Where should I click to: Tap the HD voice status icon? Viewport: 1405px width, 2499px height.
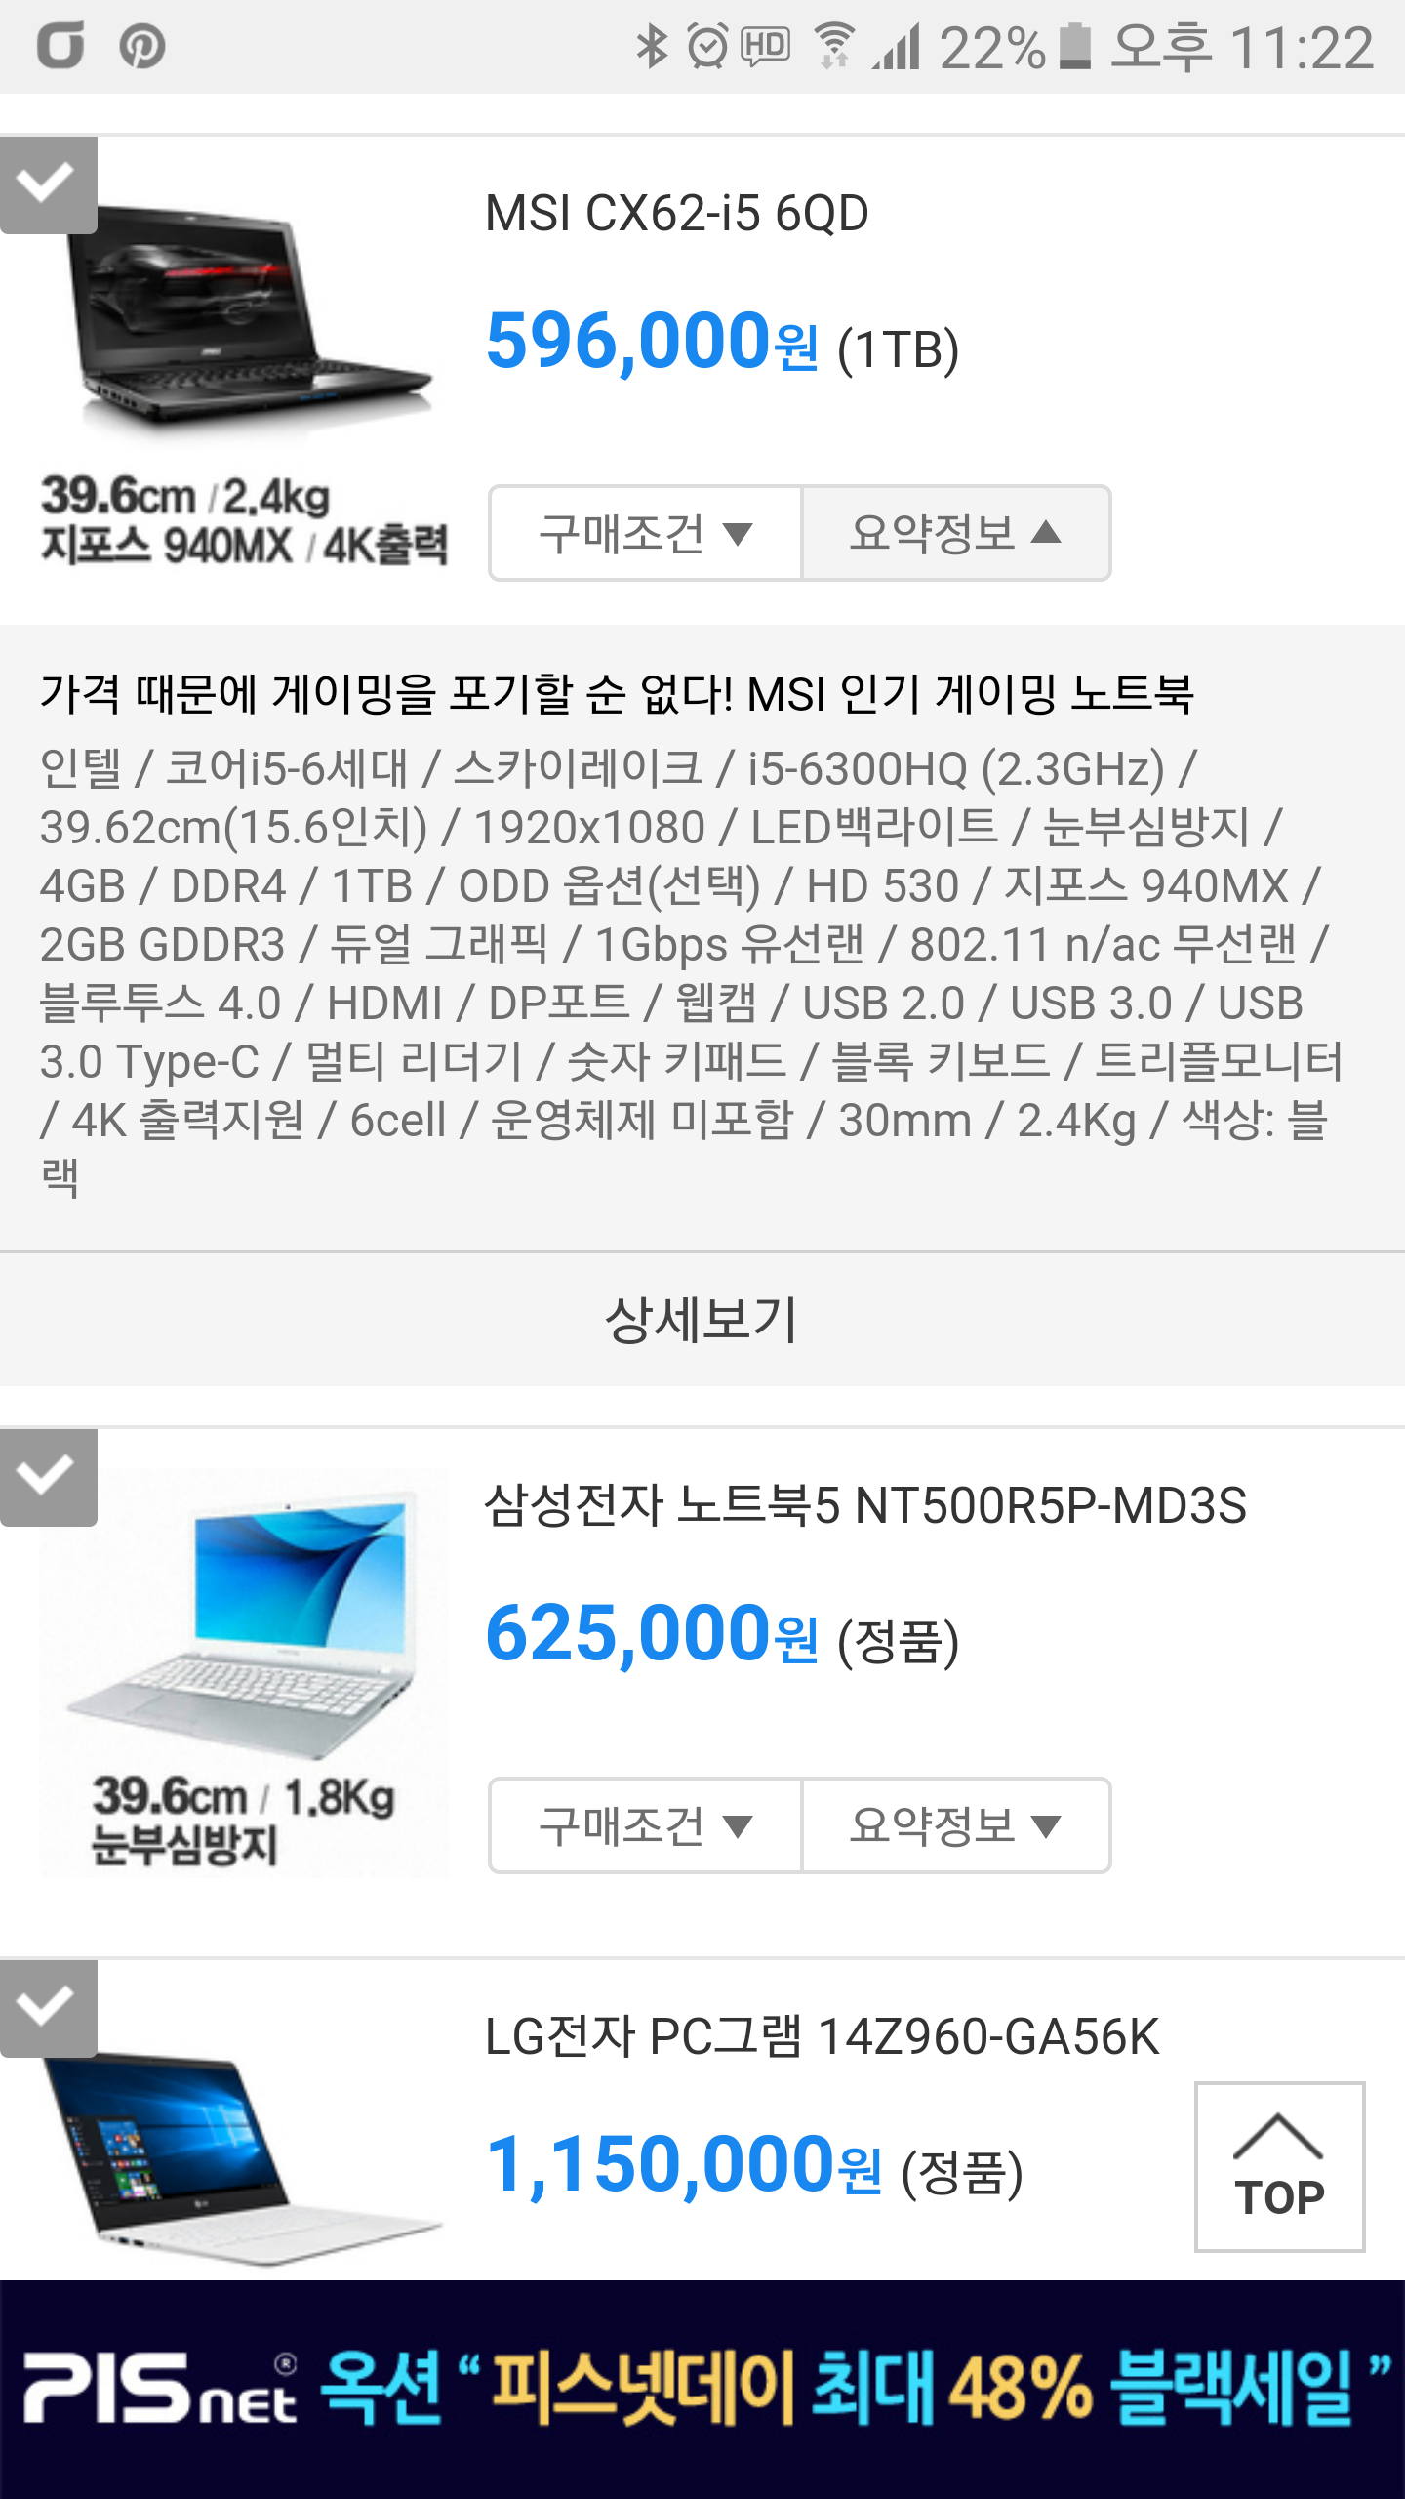pos(766,47)
